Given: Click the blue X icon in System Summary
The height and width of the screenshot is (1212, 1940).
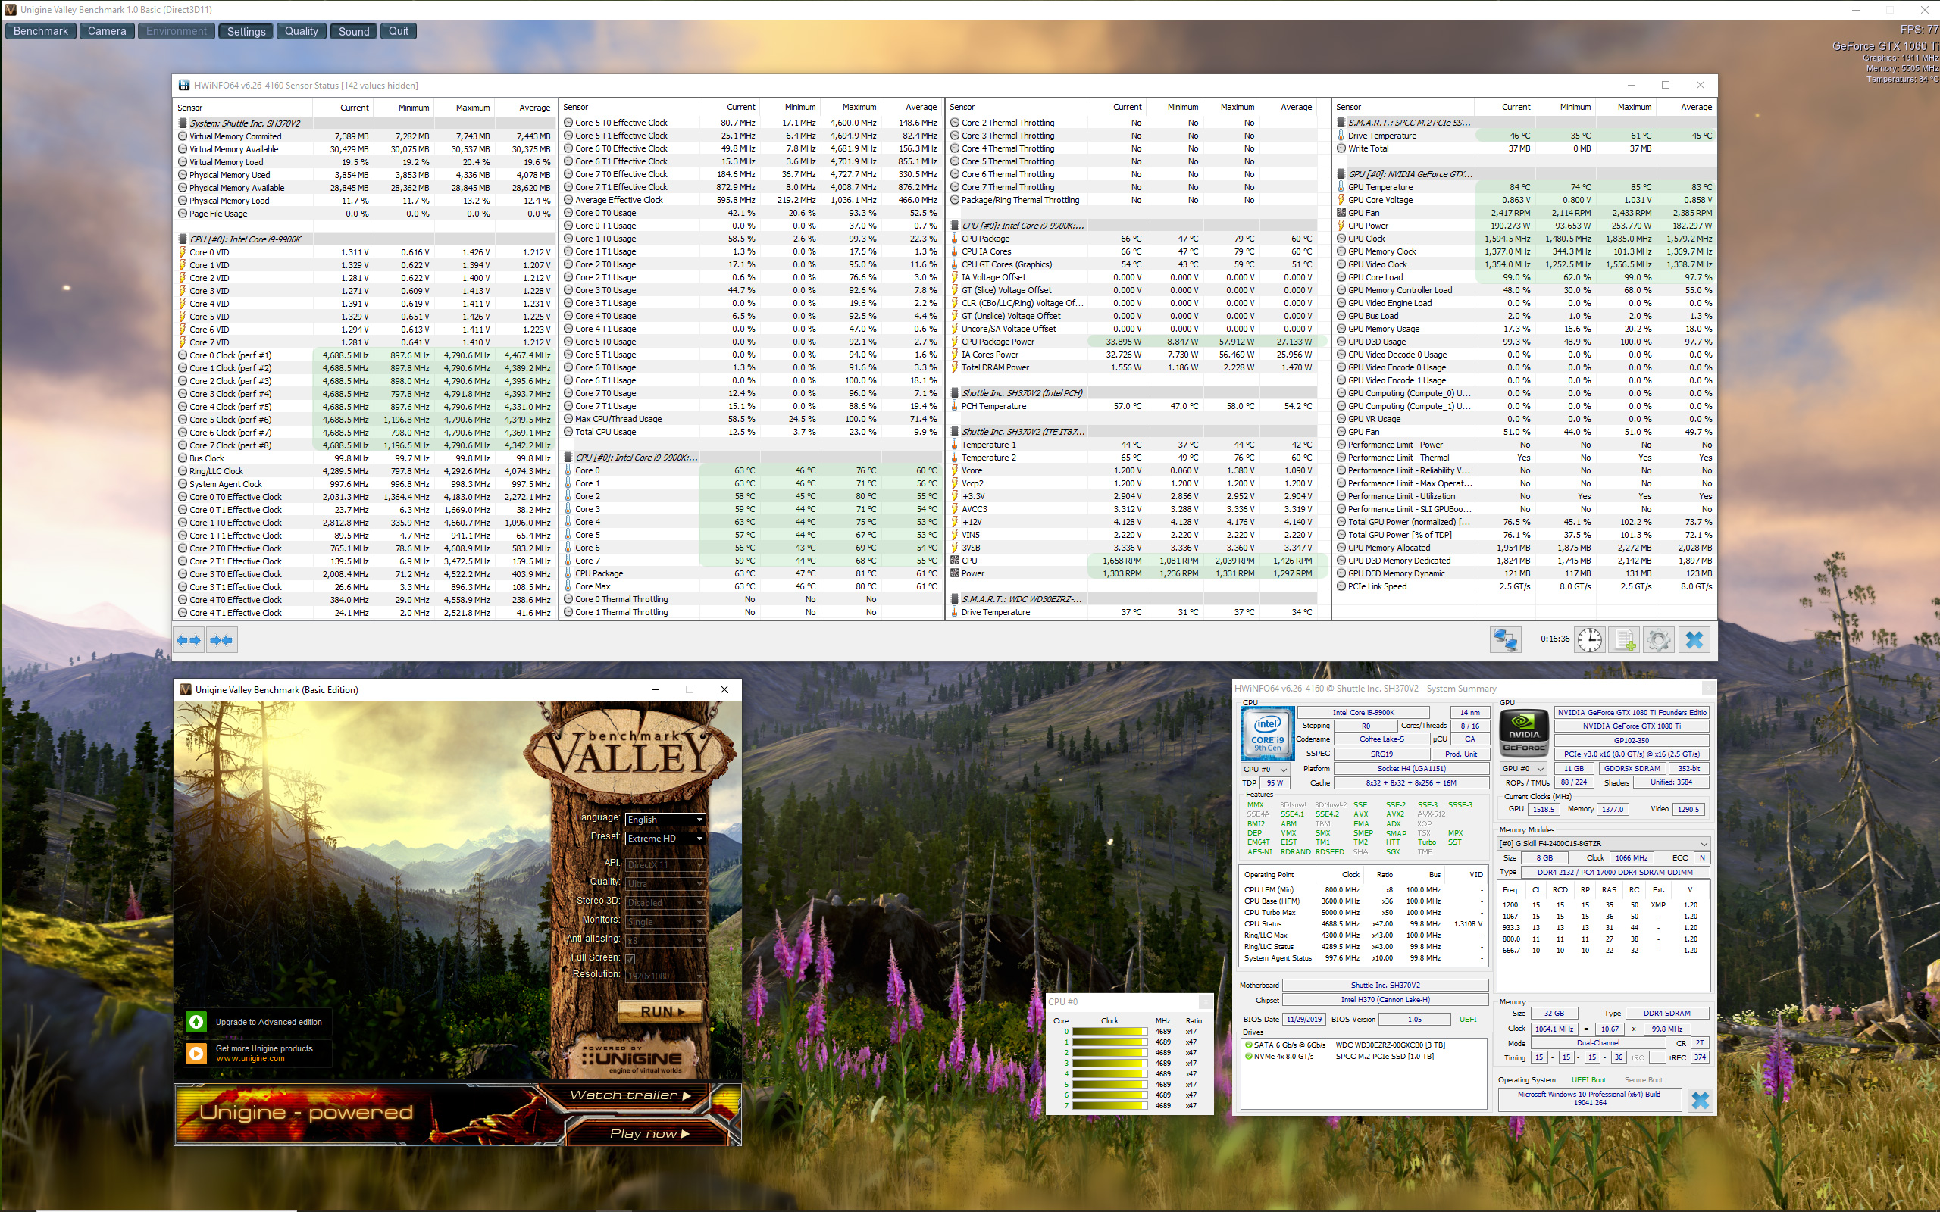Looking at the screenshot, I should pyautogui.click(x=1700, y=1100).
